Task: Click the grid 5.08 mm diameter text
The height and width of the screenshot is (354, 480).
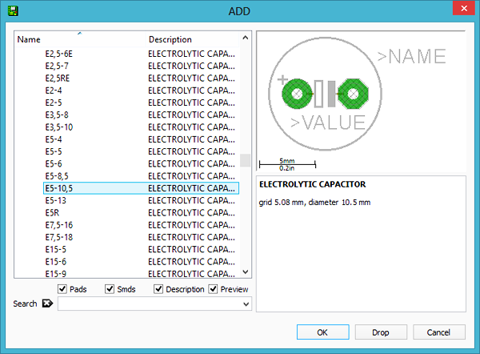Action: pyautogui.click(x=314, y=203)
